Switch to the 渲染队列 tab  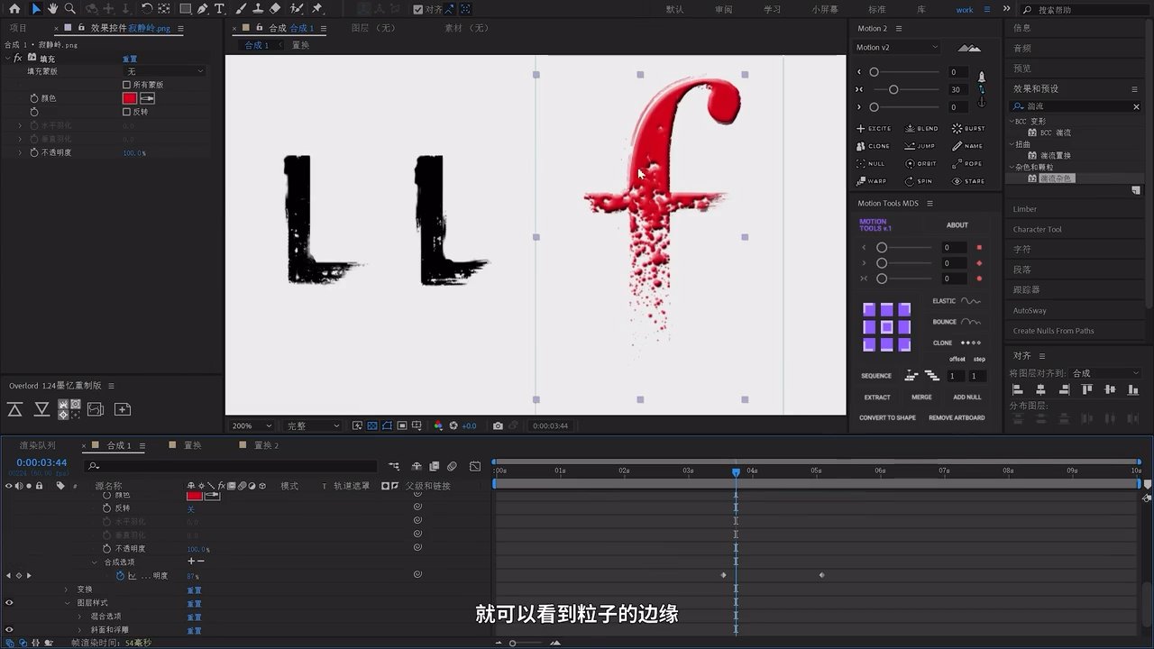pyautogui.click(x=37, y=445)
